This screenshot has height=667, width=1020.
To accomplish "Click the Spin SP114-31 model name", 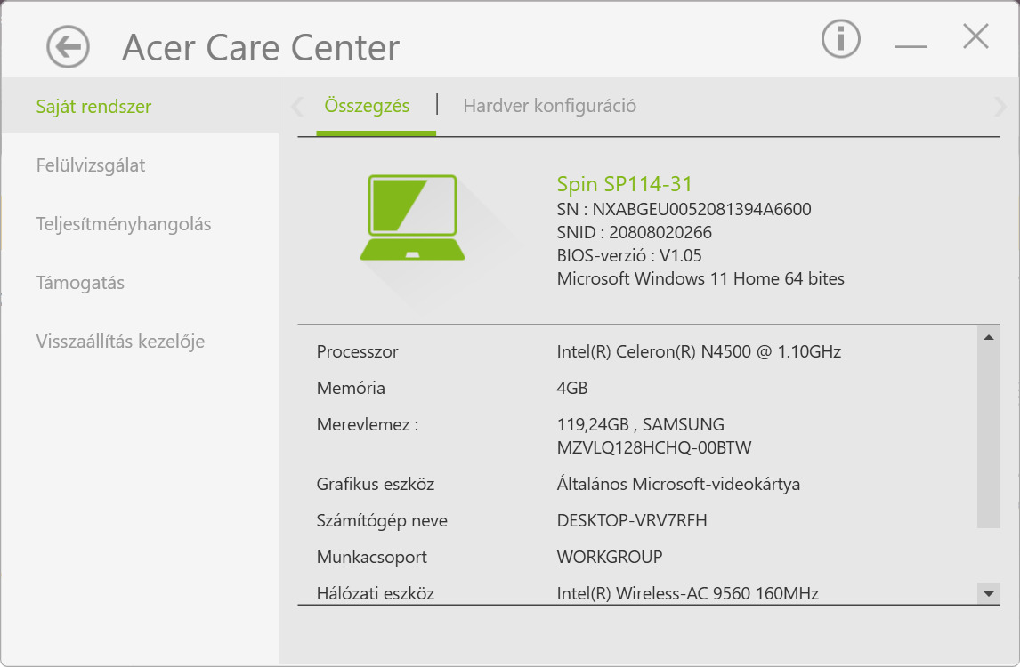I will click(x=625, y=184).
